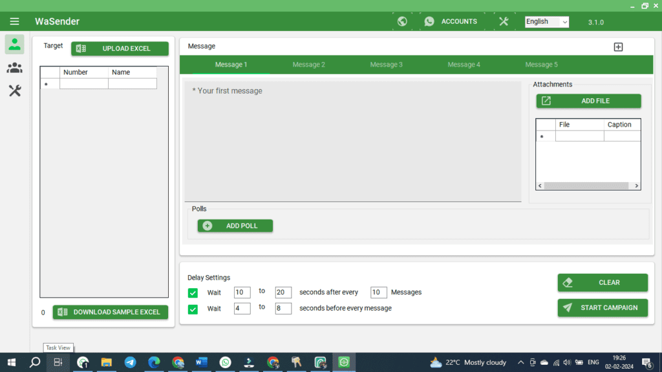
Task: Open Microsoft Edge from taskbar
Action: pos(154,362)
